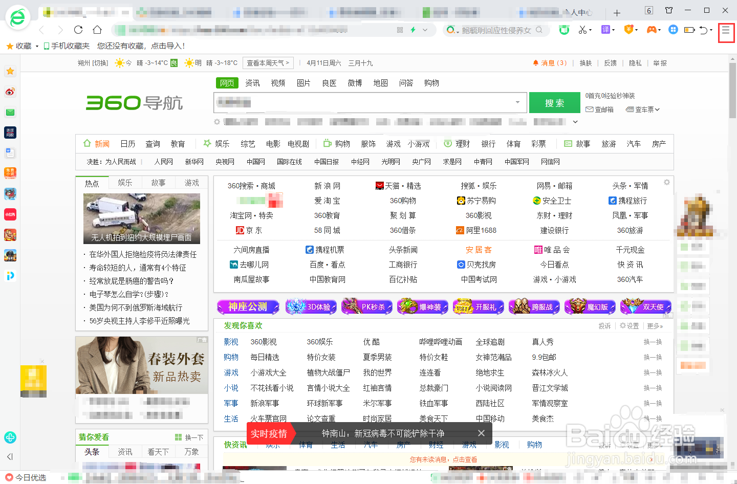This screenshot has width=737, height=484.
Task: Click 换一下 in 猜你爱看 section
Action: pos(189,437)
